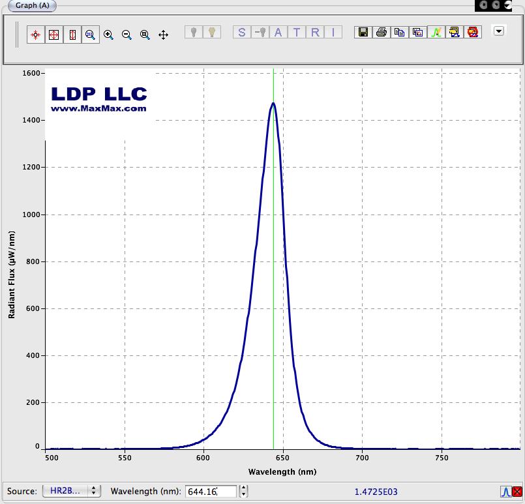Switch to Absorbance mode A button
The image size is (525, 504).
pos(278,33)
